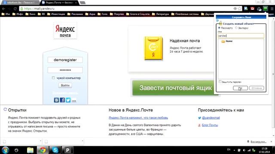This screenshot has width=275, height=154.
Task: Click the Yandex Pochta logo
Action: [x=65, y=31]
